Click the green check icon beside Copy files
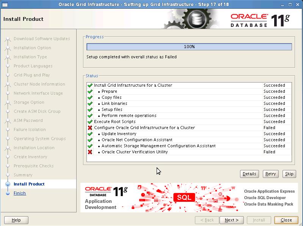Viewport: 303px width, 226px height. click(x=90, y=97)
